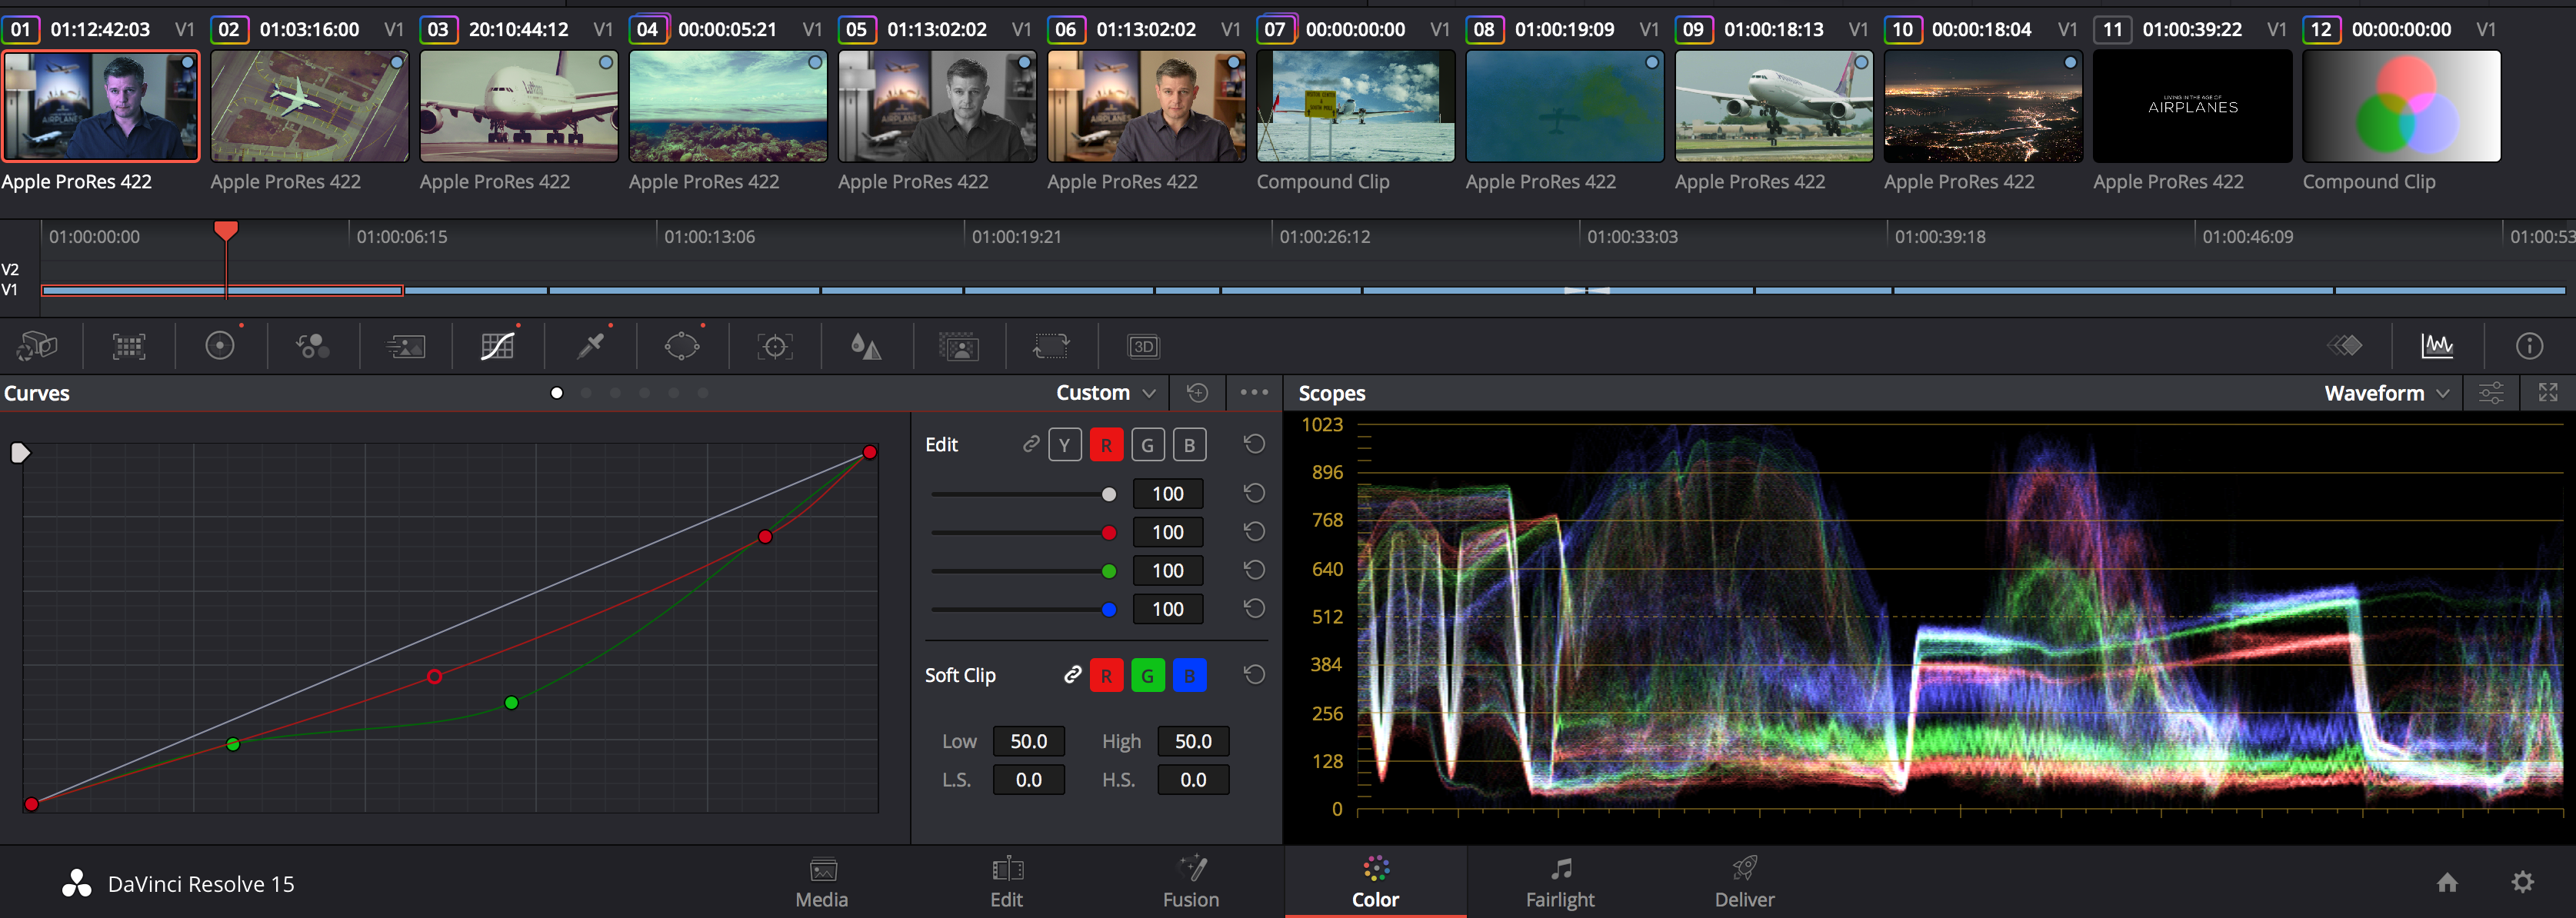
Task: Click the red curve intensity slider handle
Action: tap(1108, 532)
